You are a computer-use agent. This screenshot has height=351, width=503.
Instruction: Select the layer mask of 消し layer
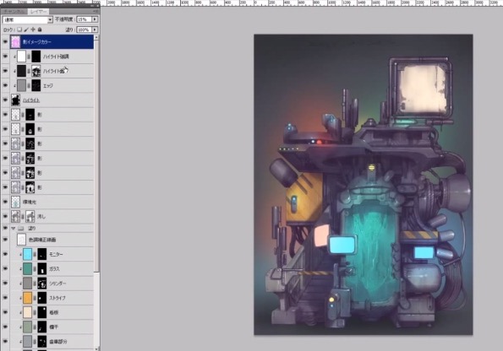coord(30,217)
